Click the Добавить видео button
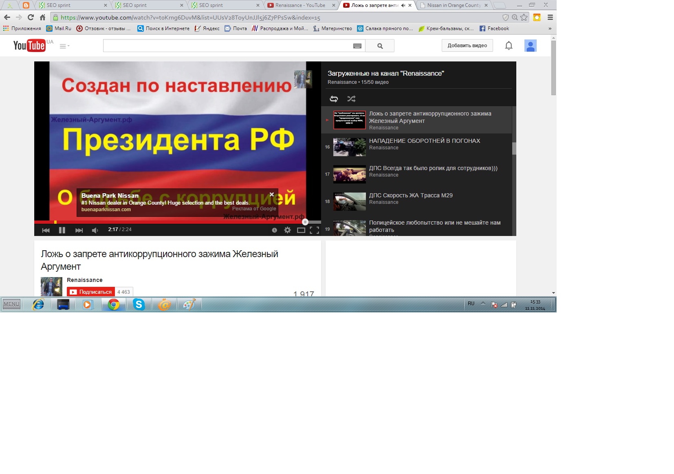Image resolution: width=674 pixels, height=474 pixels. [467, 46]
